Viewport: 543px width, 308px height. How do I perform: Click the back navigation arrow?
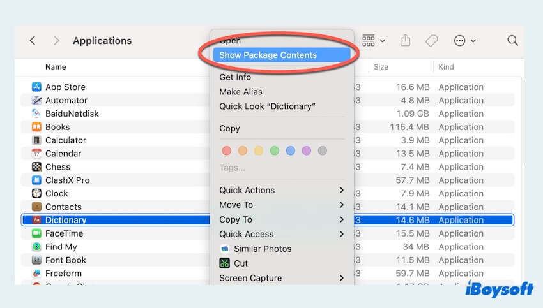click(x=33, y=41)
